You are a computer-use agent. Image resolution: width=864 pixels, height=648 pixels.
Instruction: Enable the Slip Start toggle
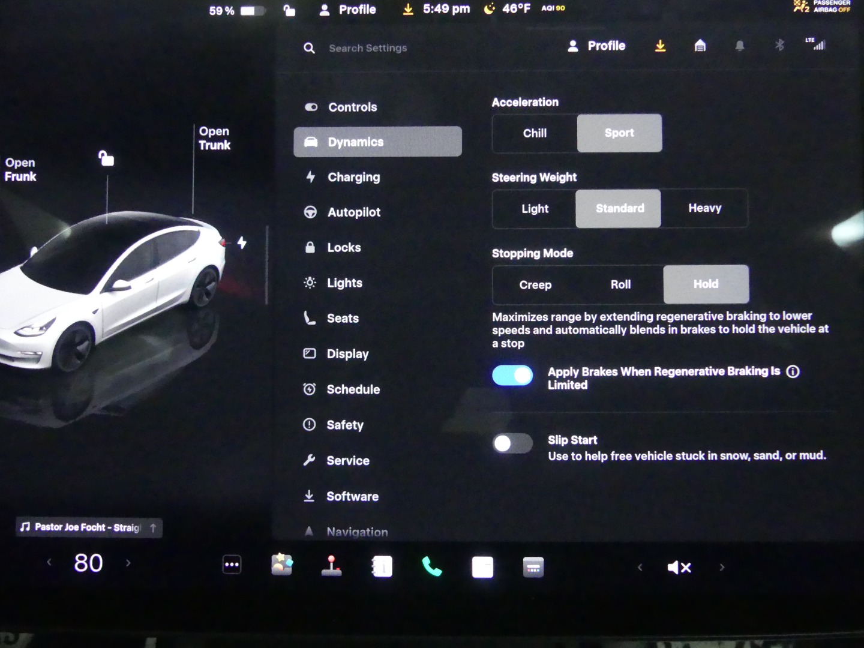tap(512, 444)
